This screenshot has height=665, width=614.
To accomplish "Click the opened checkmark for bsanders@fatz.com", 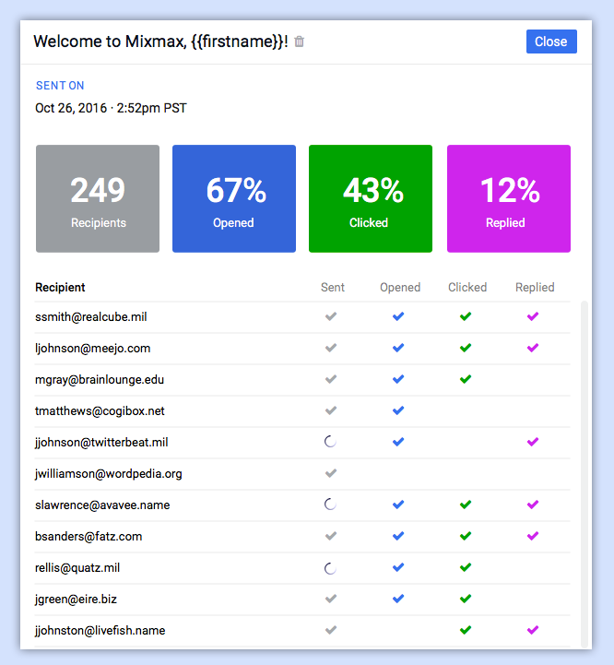I will [398, 536].
